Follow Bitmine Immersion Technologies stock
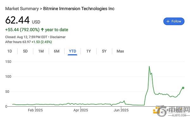190x117 pixels. click(x=174, y=21)
